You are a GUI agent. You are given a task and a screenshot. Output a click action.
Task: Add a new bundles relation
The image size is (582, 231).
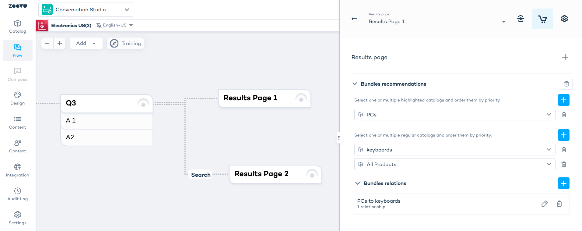[x=564, y=183]
